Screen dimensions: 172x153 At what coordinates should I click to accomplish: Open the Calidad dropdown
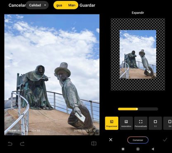37,5
